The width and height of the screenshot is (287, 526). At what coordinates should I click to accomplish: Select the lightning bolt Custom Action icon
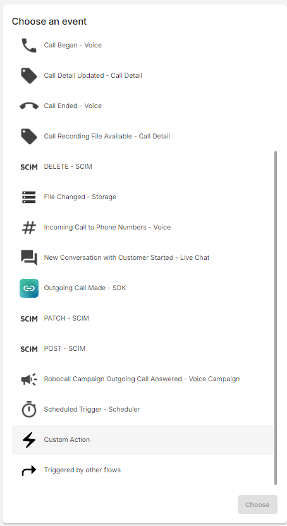point(29,440)
